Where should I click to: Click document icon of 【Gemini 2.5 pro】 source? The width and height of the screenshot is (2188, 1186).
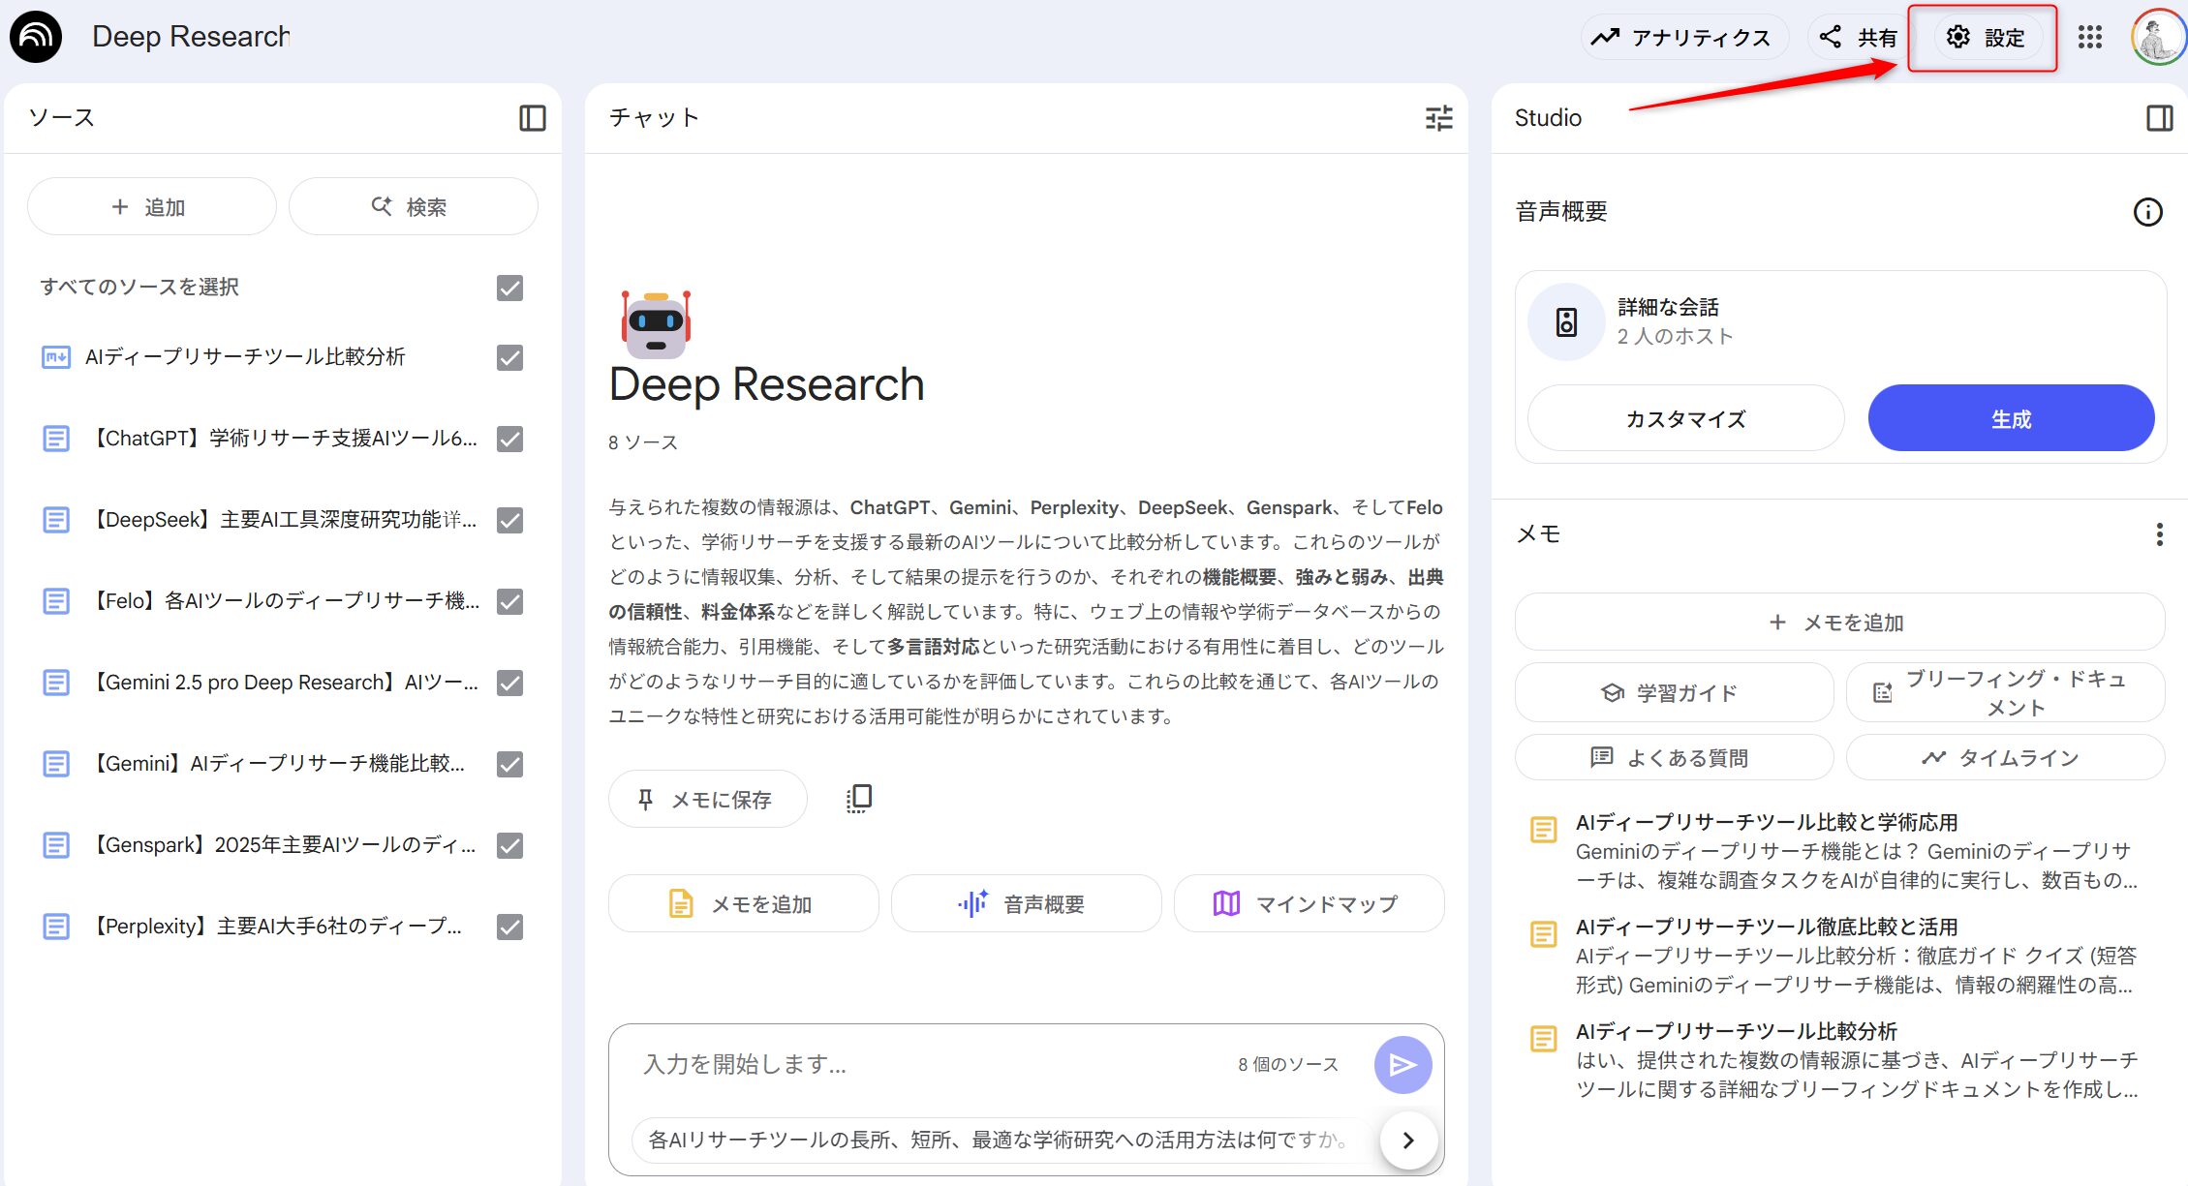pos(56,683)
